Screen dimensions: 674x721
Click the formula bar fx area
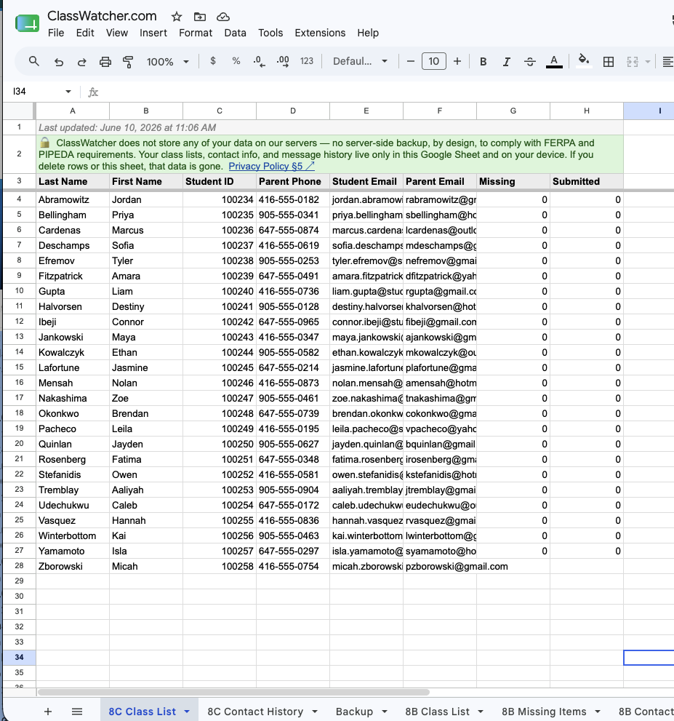93,92
